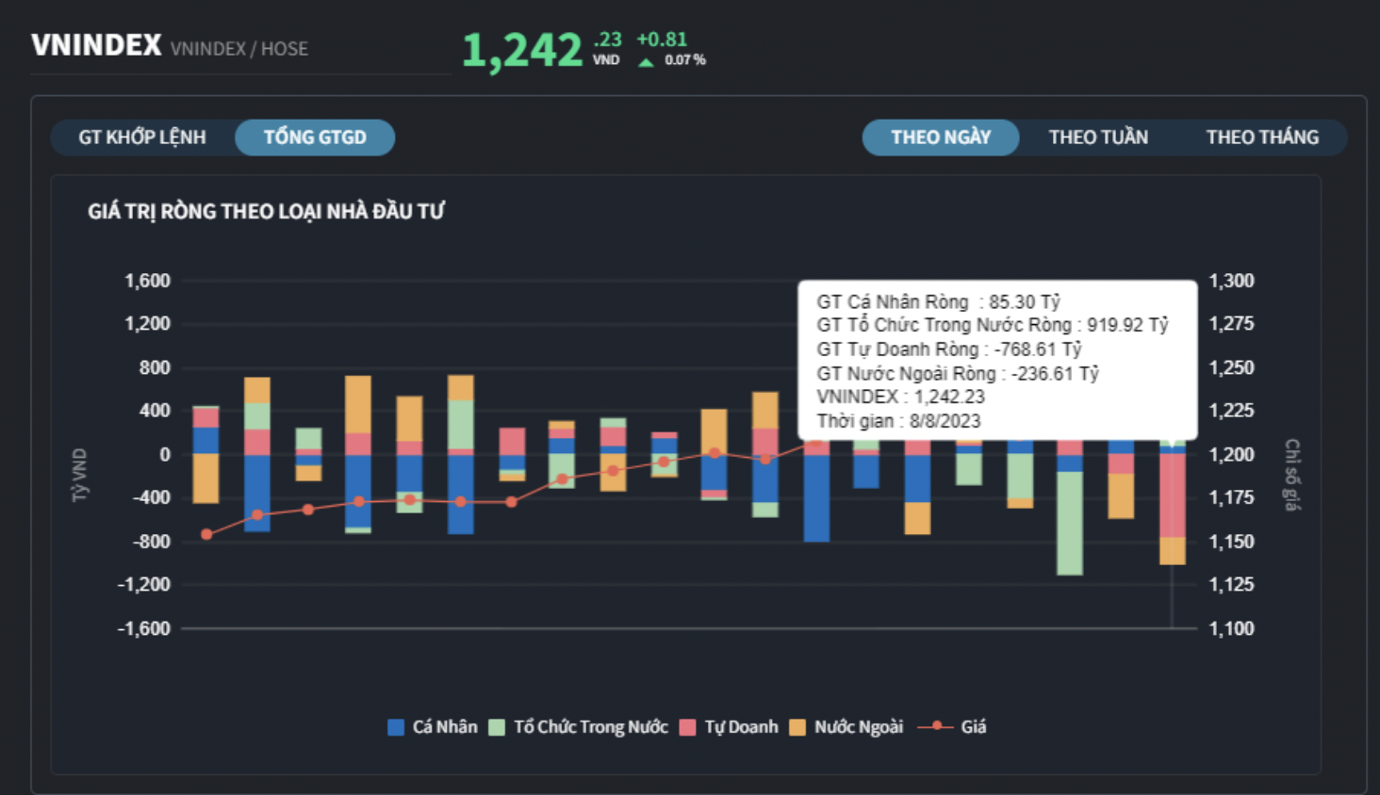Click tooltip line GT Nước Ngoài Ròng -236.61 Tỷ
The width and height of the screenshot is (1380, 795).
(x=958, y=374)
